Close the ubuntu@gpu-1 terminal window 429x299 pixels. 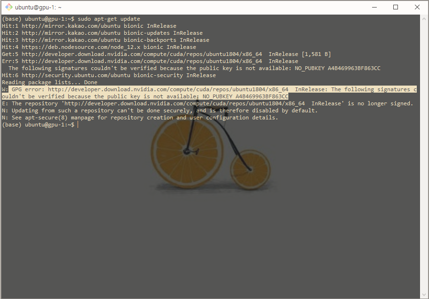coord(417,7)
